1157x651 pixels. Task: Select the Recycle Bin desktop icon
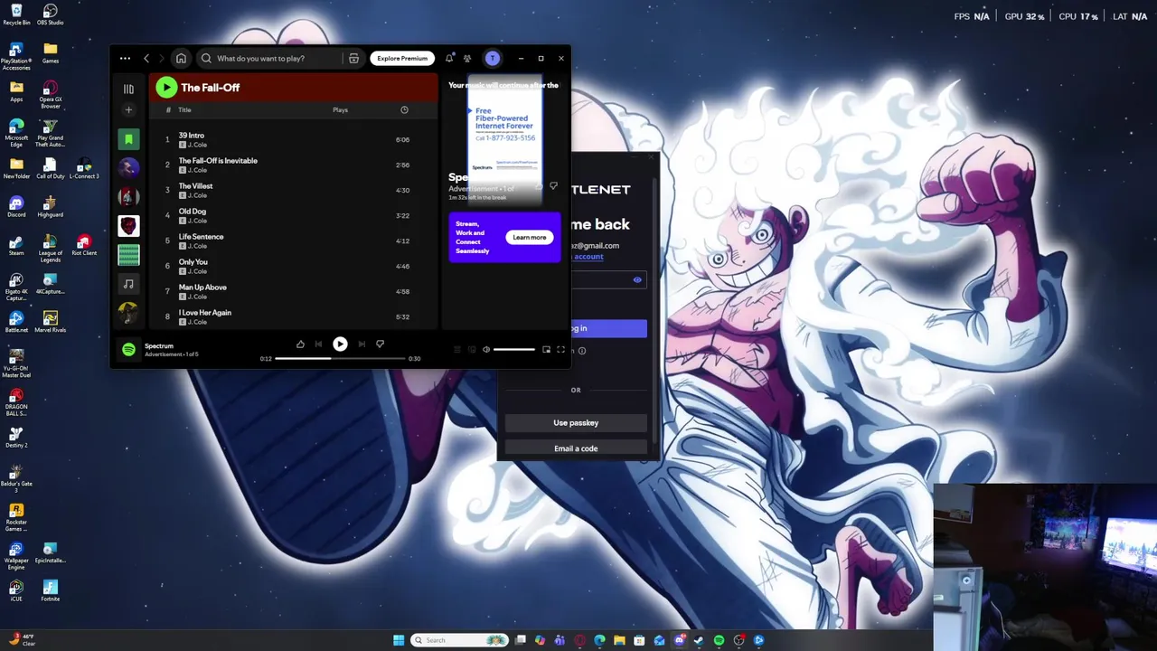click(x=16, y=14)
